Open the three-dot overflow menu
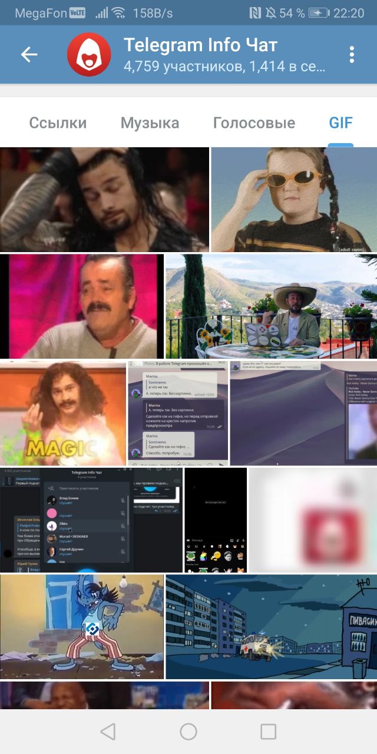Screen dimensions: 377x754 coord(352,55)
